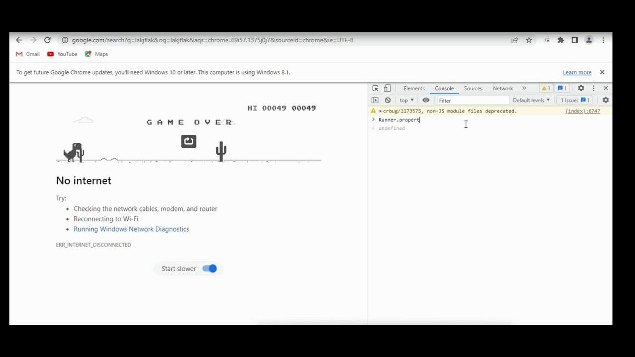Restart the dinosaur game
This screenshot has width=635, height=357.
tap(189, 141)
